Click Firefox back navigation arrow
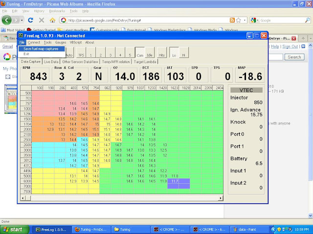Screen dimensions: 313x234 (x=7, y=20)
